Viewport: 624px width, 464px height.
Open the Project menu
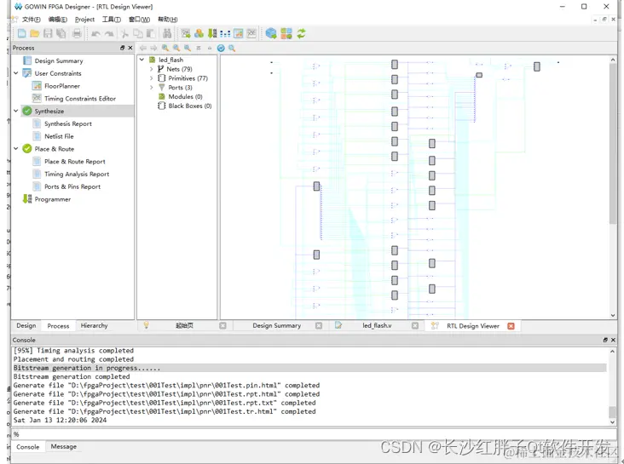84,19
